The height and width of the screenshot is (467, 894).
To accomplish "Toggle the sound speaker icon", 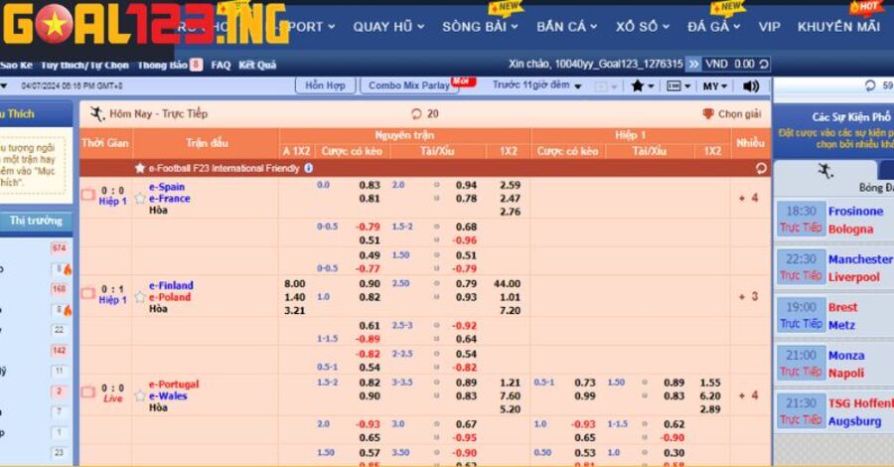I will click(751, 86).
